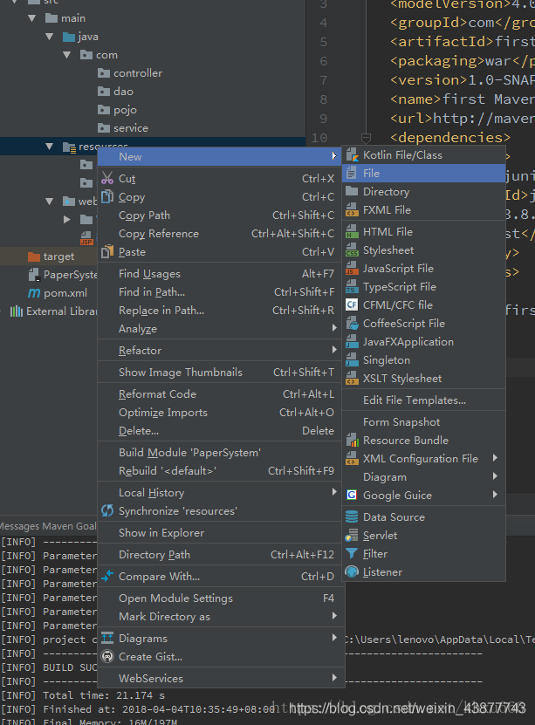Viewport: 535px width, 725px height.
Task: Click the Create Gist GitHub icon
Action: [x=107, y=657]
